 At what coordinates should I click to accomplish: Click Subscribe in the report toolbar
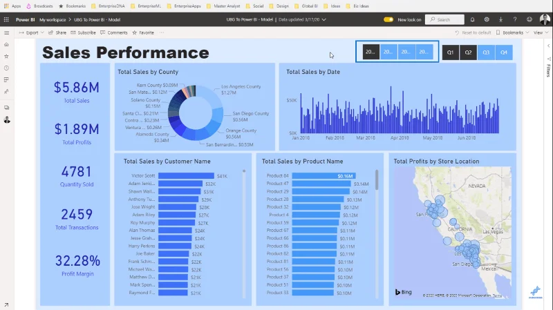(x=83, y=32)
